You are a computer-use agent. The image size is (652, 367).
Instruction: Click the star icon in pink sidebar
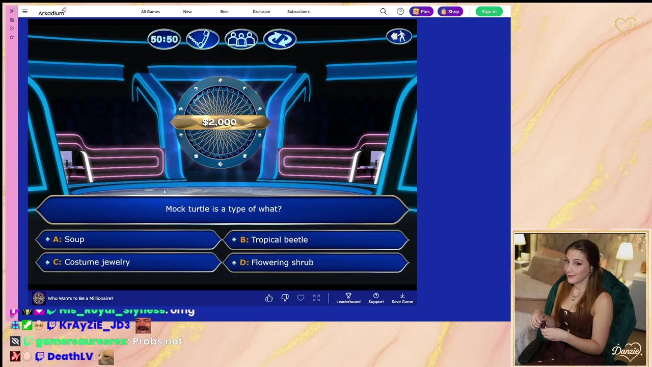pyautogui.click(x=12, y=37)
